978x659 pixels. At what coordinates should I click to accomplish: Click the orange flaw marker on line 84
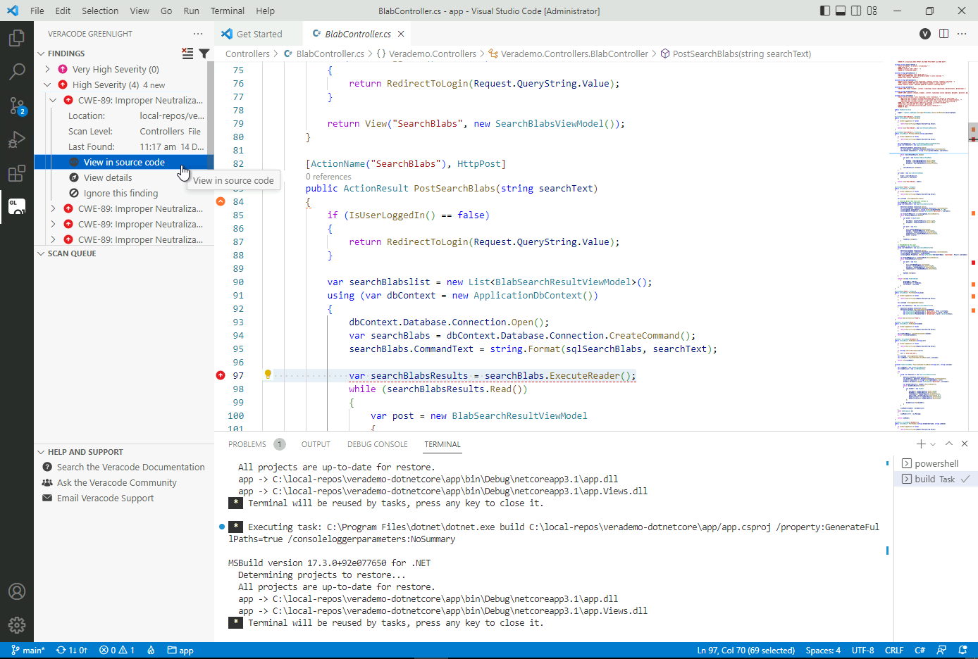pyautogui.click(x=221, y=201)
